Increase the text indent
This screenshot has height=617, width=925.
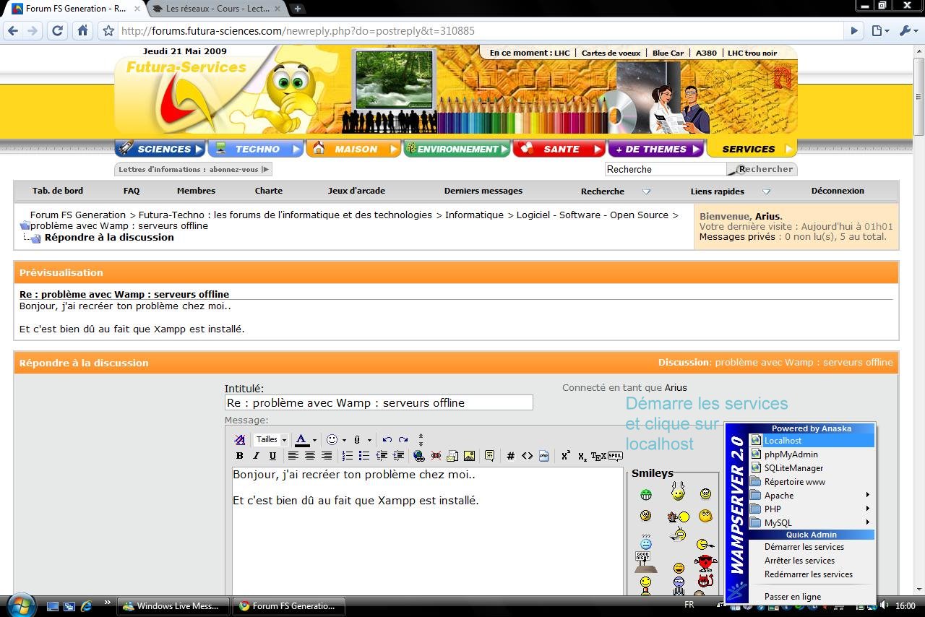(398, 456)
